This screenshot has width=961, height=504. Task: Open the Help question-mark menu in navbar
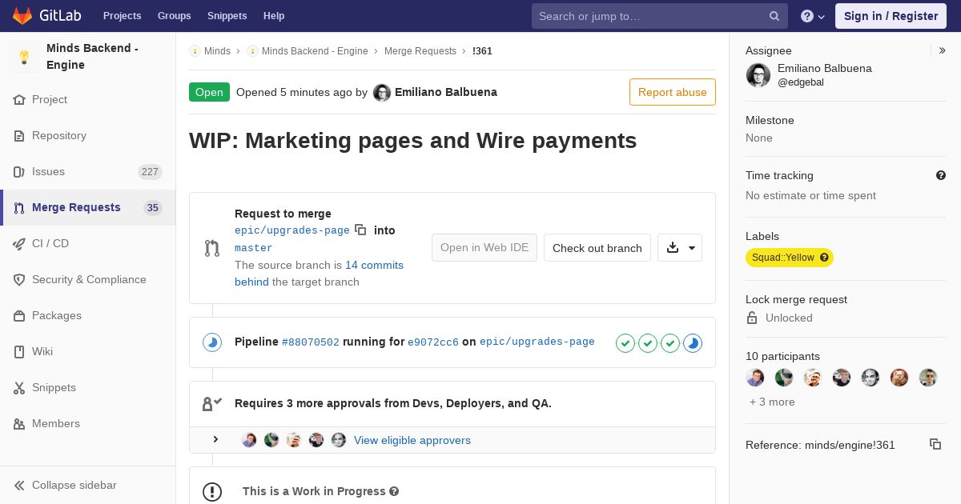[813, 16]
